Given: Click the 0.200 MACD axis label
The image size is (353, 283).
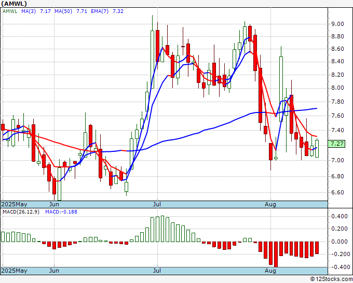Looking at the screenshot, I should click(341, 229).
